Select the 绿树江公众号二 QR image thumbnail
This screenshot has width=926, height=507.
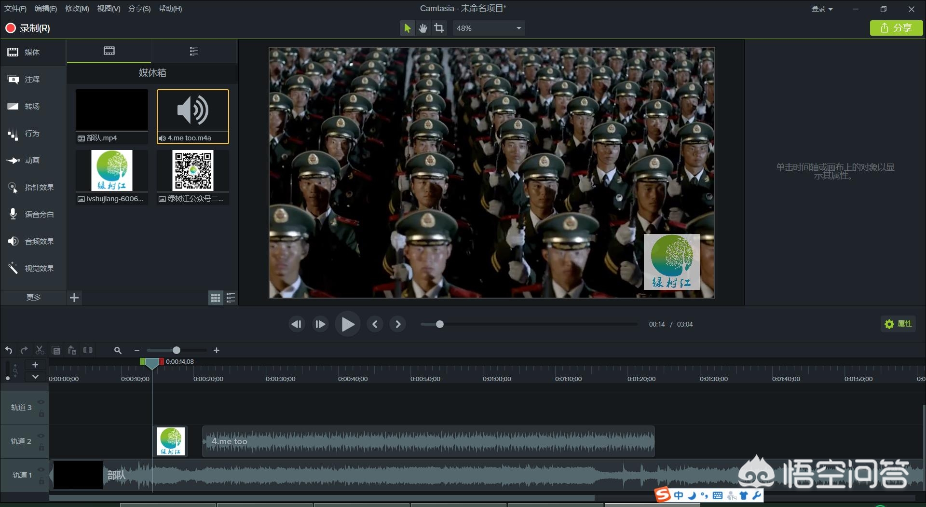pos(192,177)
